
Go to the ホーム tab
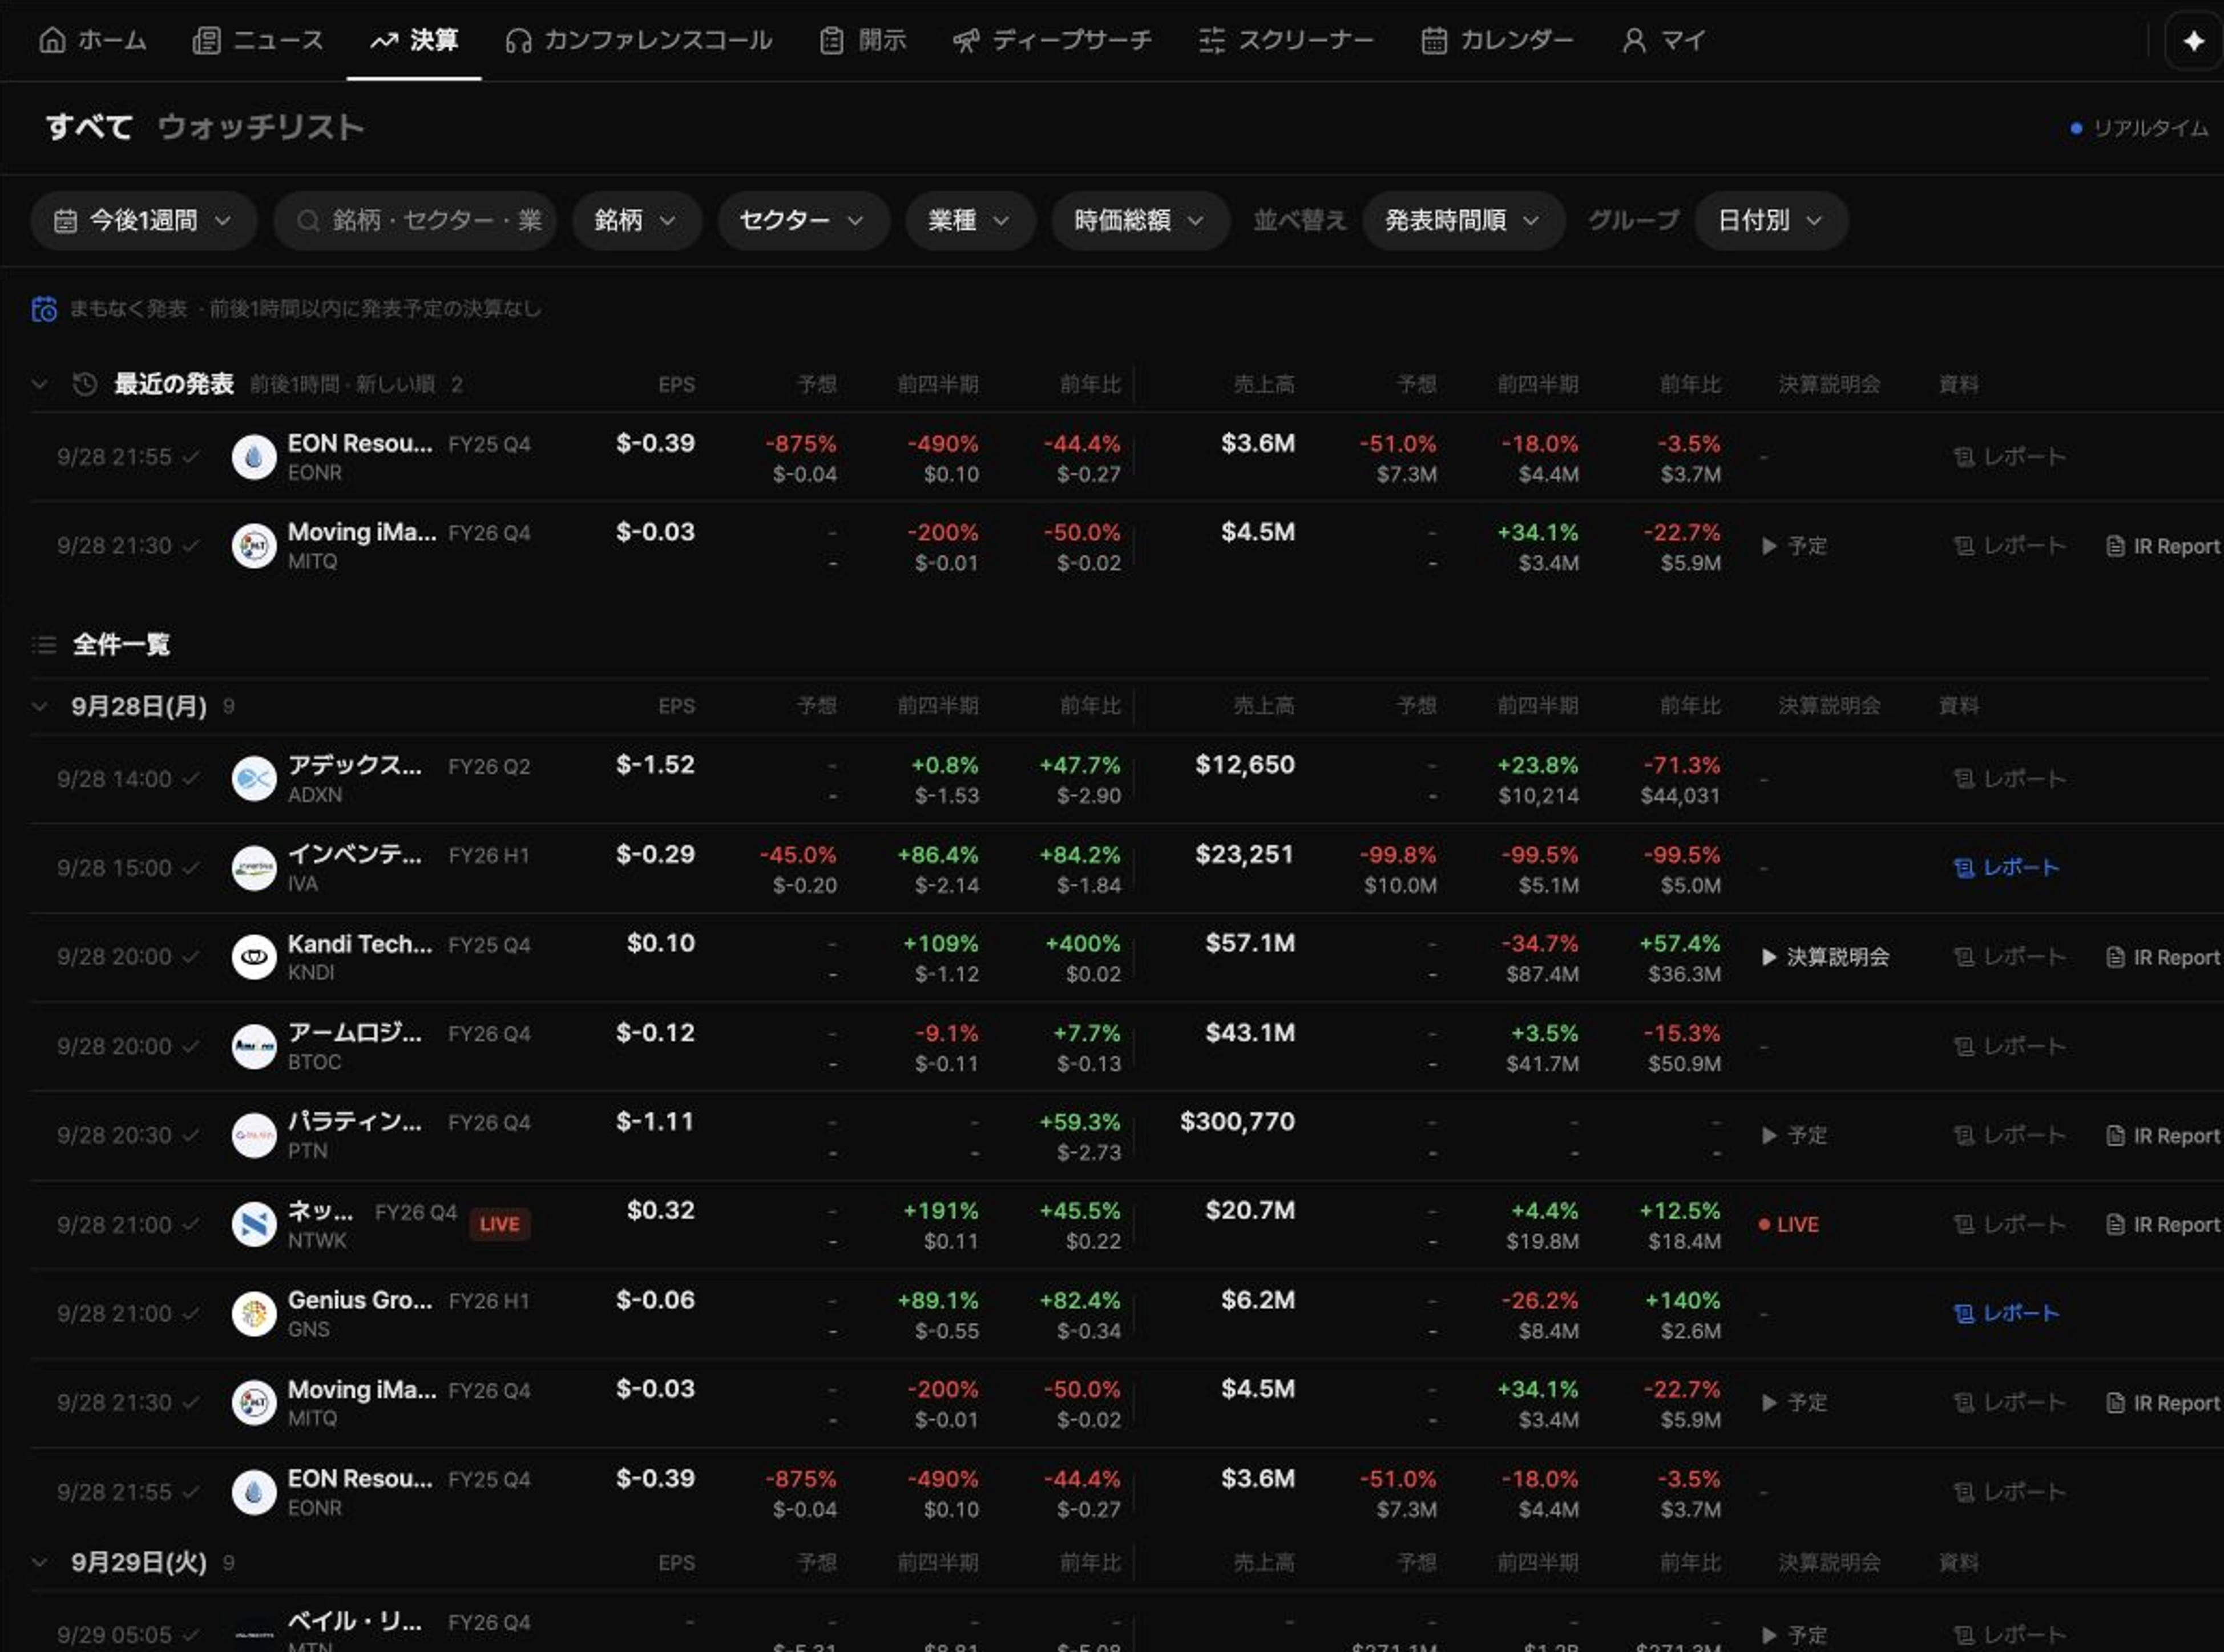pos(93,40)
